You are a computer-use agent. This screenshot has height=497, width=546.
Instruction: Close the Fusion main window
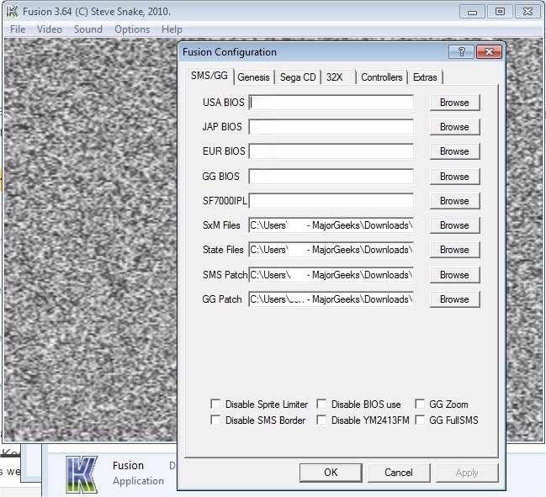click(x=527, y=12)
